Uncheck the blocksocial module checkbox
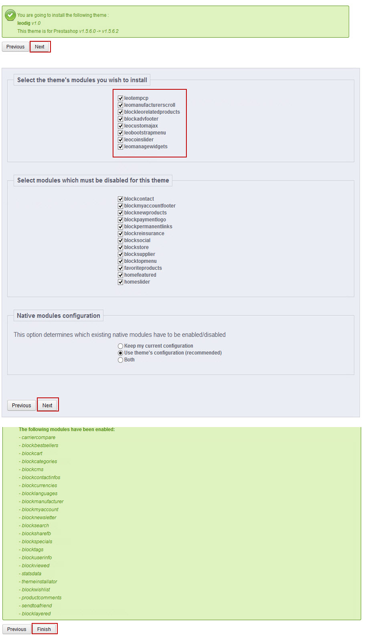This screenshot has height=637, width=370. 120,240
